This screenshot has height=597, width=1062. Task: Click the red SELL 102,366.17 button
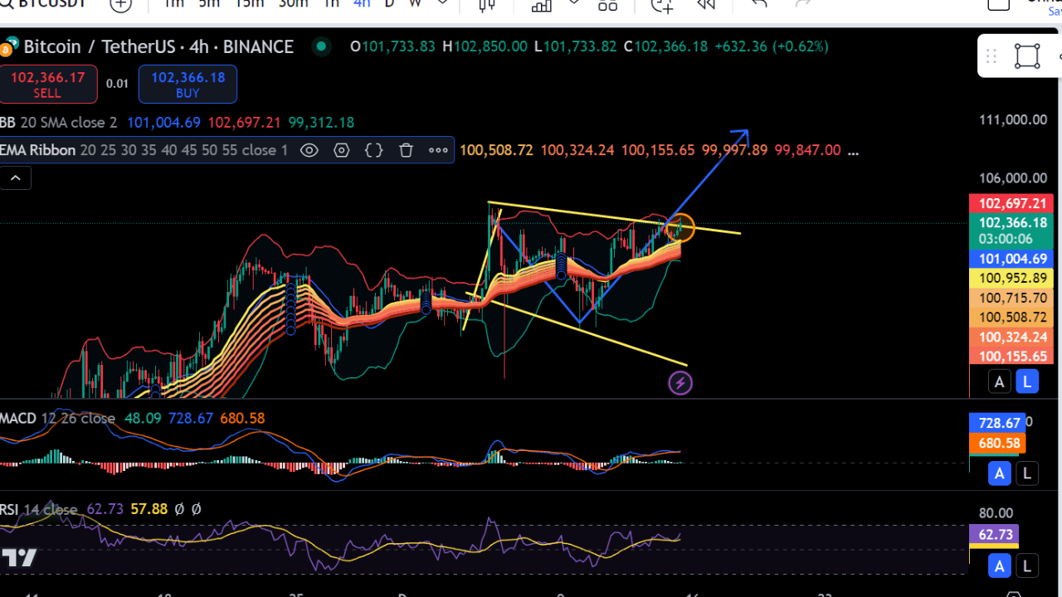[x=47, y=85]
